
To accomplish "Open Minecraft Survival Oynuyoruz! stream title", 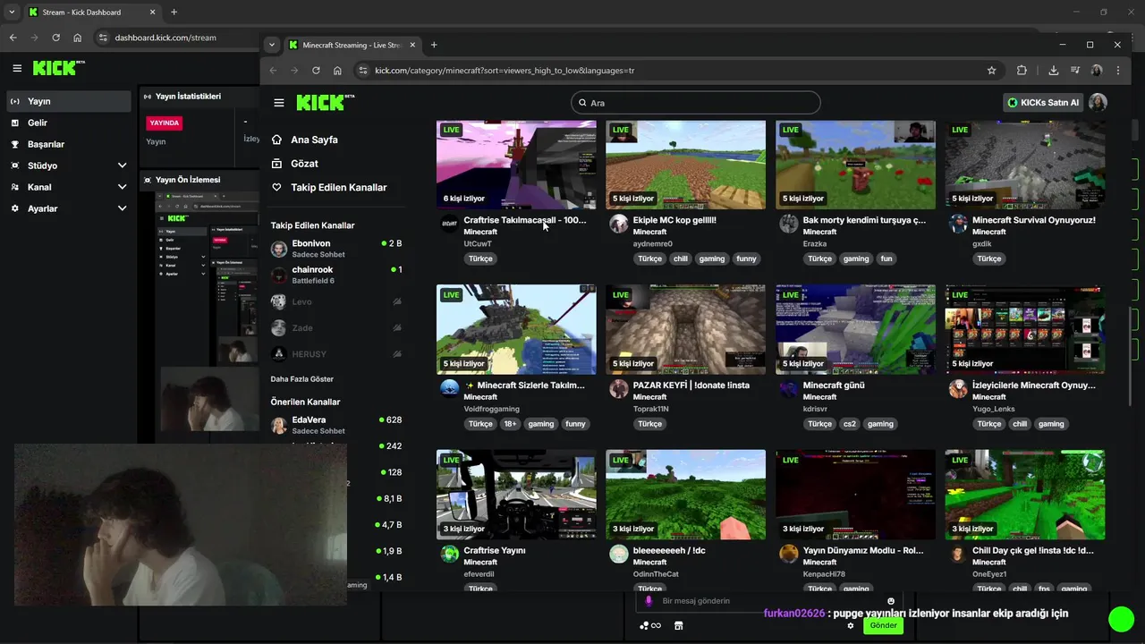I will coord(1033,220).
